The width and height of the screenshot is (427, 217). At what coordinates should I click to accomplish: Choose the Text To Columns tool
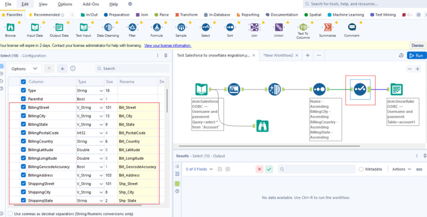[303, 28]
